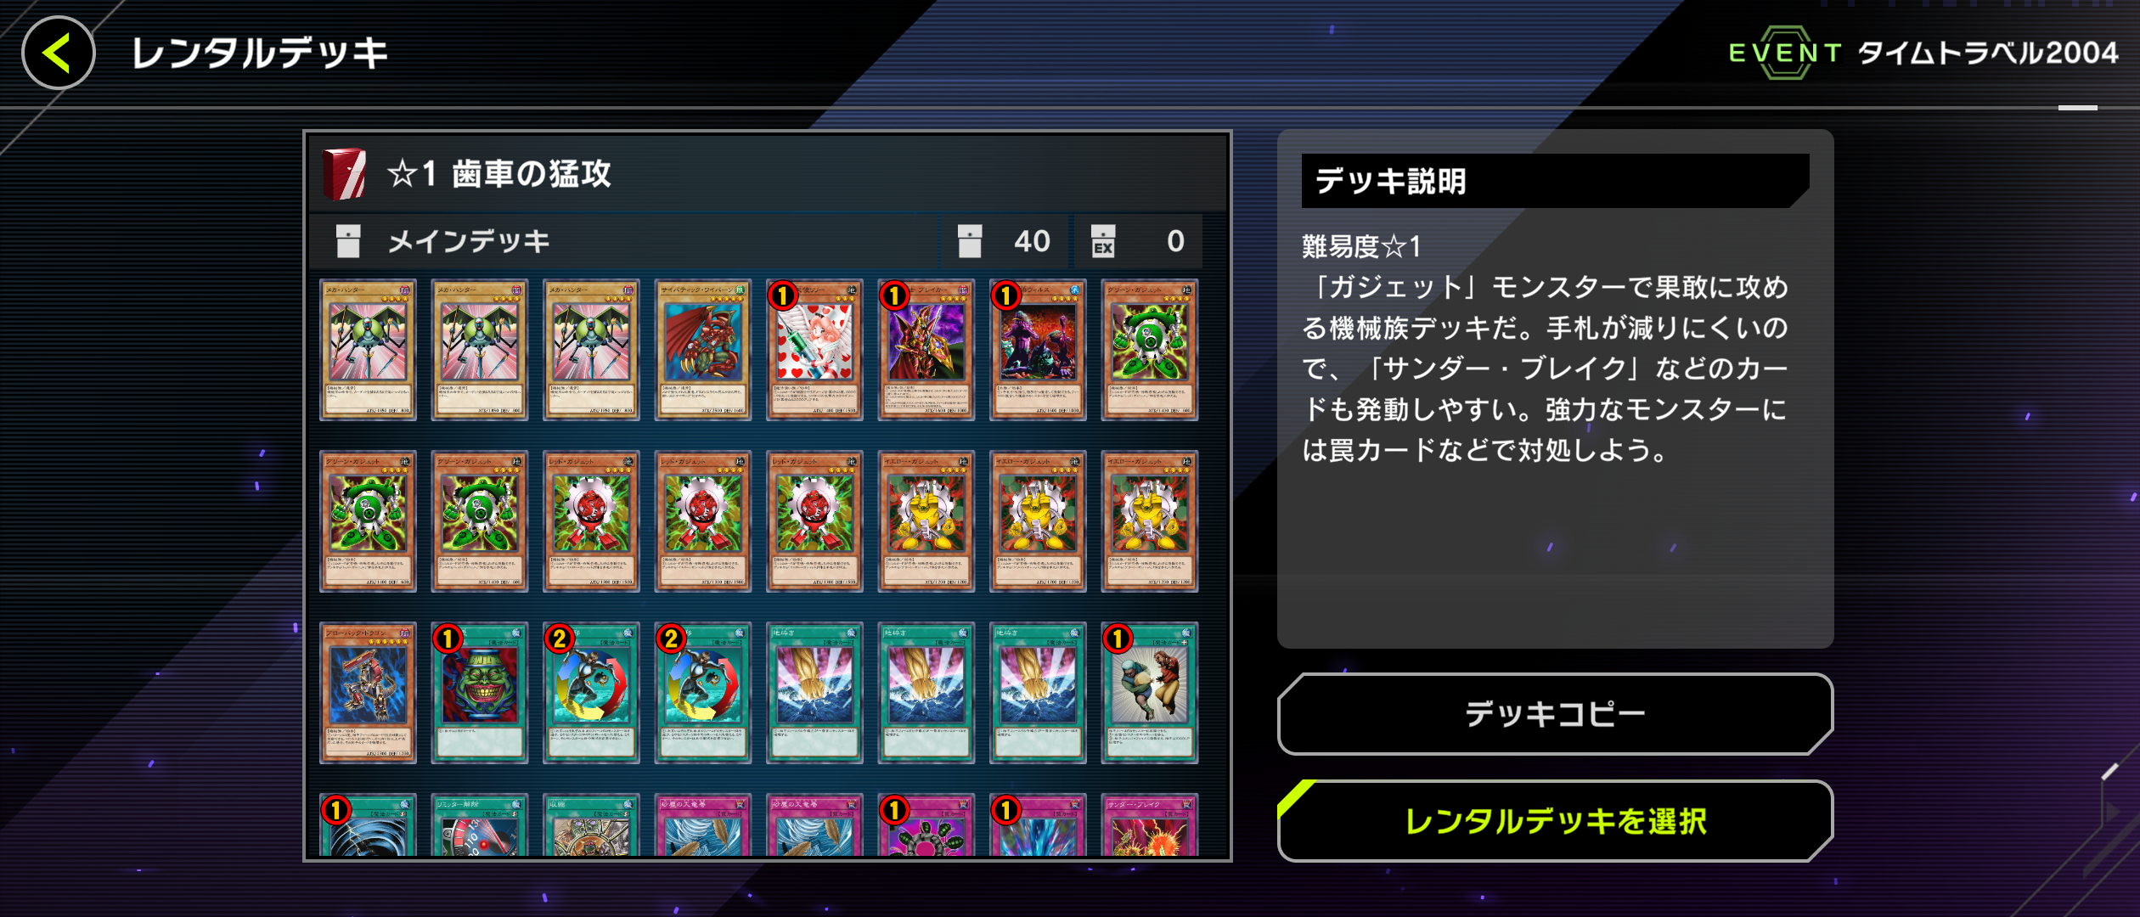This screenshot has width=2140, height=917.
Task: Select the サンダー・ブレイク trap card
Action: click(x=1150, y=825)
